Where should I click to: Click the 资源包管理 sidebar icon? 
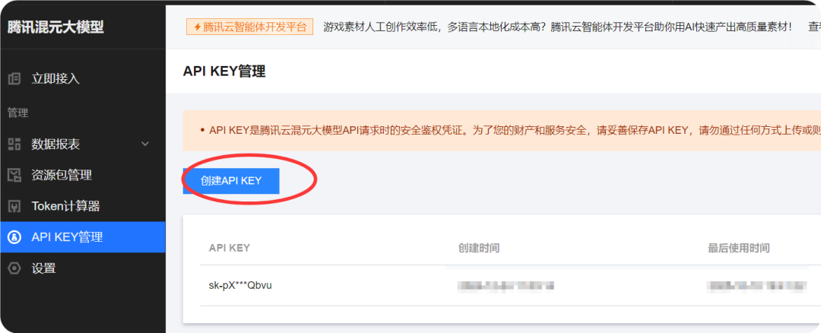pyautogui.click(x=14, y=175)
